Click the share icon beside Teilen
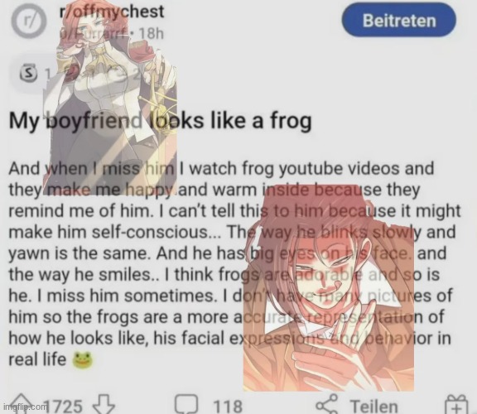This screenshot has width=477, height=414. (327, 404)
